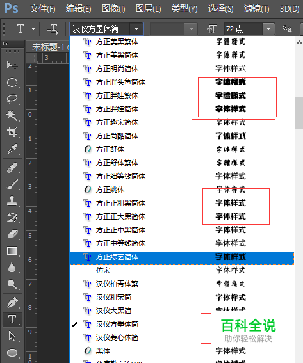
Task: Choose 方正正中黑简体 font
Action: pyautogui.click(x=182, y=230)
